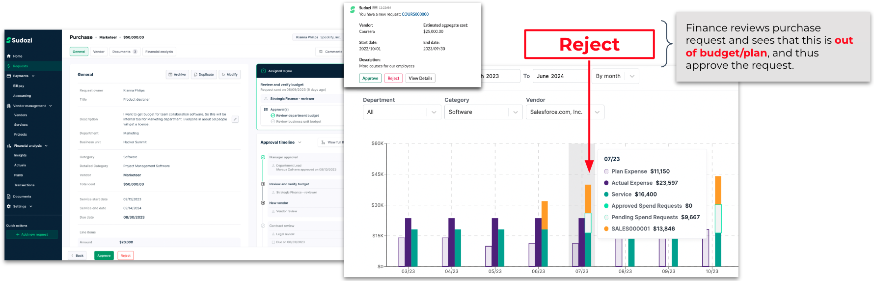Open the Department All dropdown
Image resolution: width=874 pixels, height=281 pixels.
[402, 112]
